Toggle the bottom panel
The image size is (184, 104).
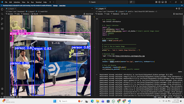pos(163,2)
